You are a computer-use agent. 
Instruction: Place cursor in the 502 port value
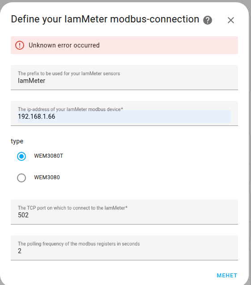[23, 215]
